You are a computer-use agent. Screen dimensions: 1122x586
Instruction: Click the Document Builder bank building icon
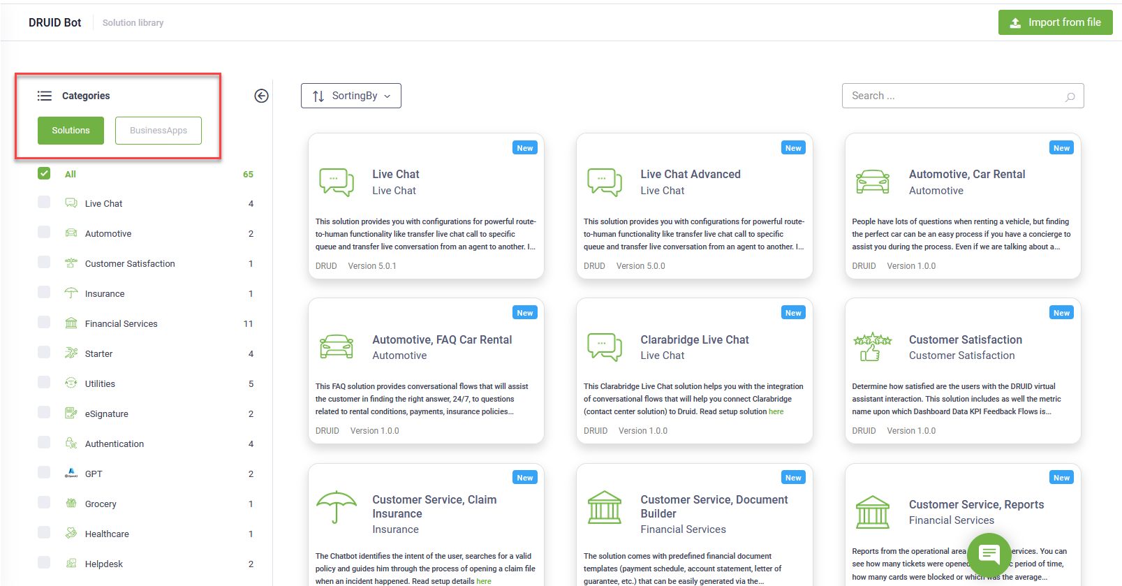[x=604, y=507]
